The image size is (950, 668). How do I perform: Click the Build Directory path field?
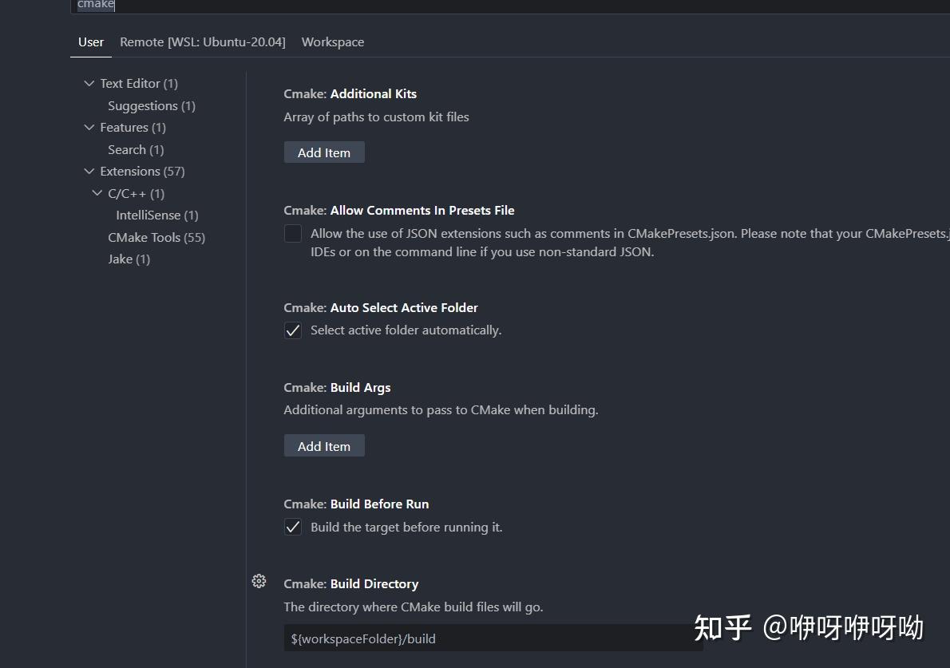point(493,638)
